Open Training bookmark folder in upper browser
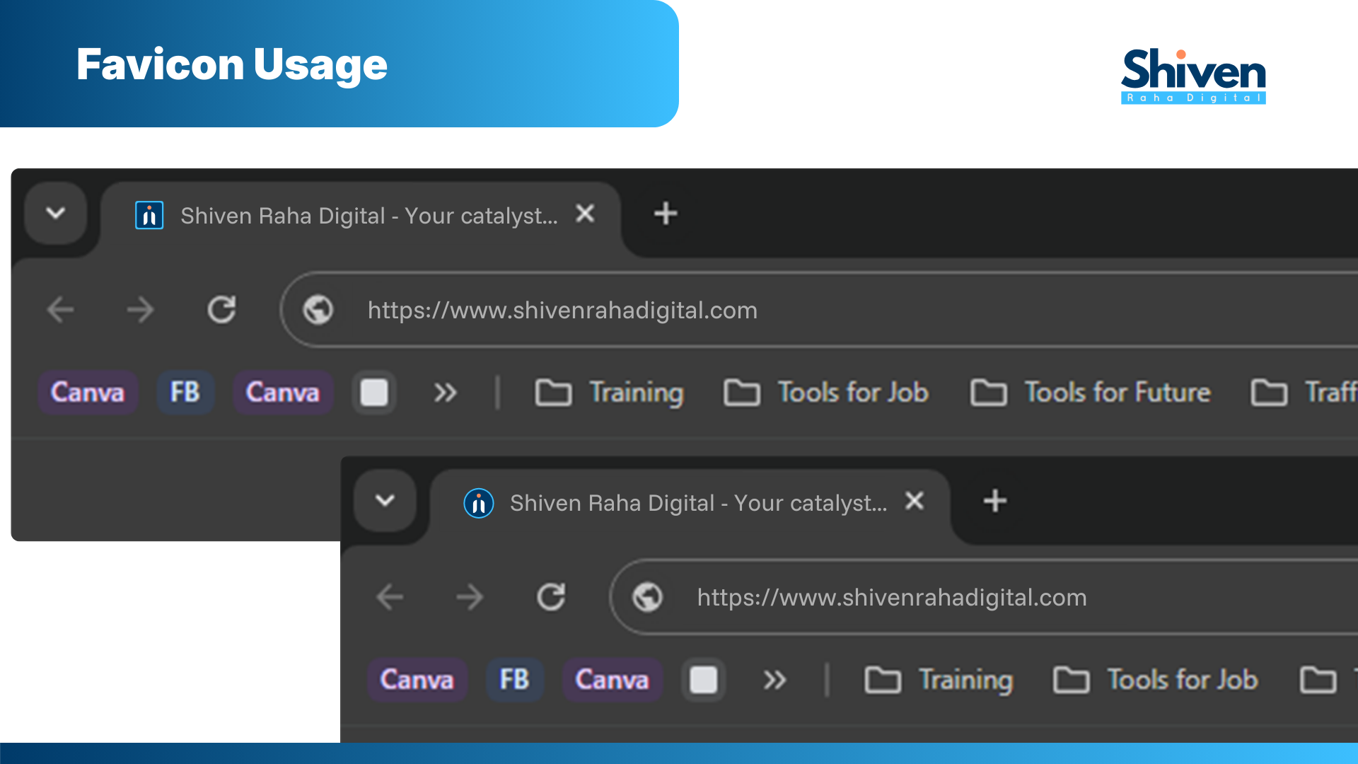Screen dimensions: 1358x764 click(x=610, y=393)
